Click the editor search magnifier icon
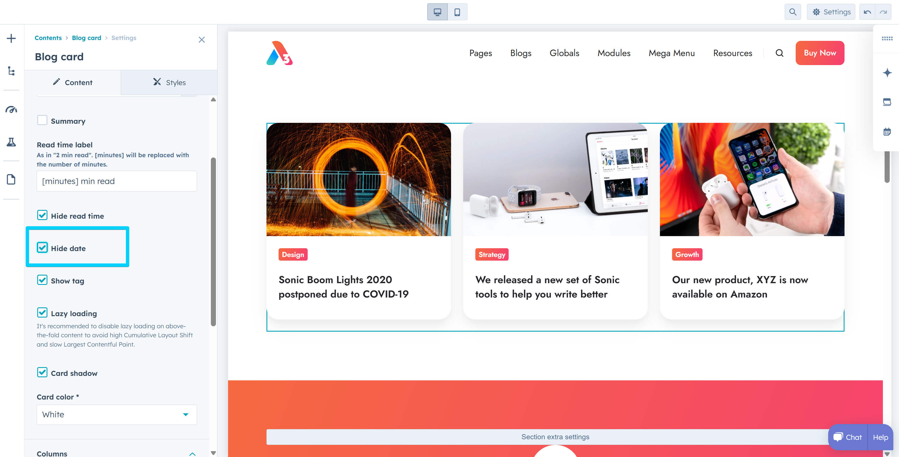This screenshot has height=457, width=899. [x=793, y=12]
